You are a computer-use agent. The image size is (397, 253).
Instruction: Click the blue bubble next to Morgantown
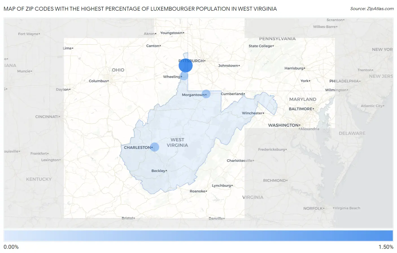pos(206,94)
